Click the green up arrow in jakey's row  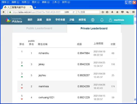(x=22, y=66)
